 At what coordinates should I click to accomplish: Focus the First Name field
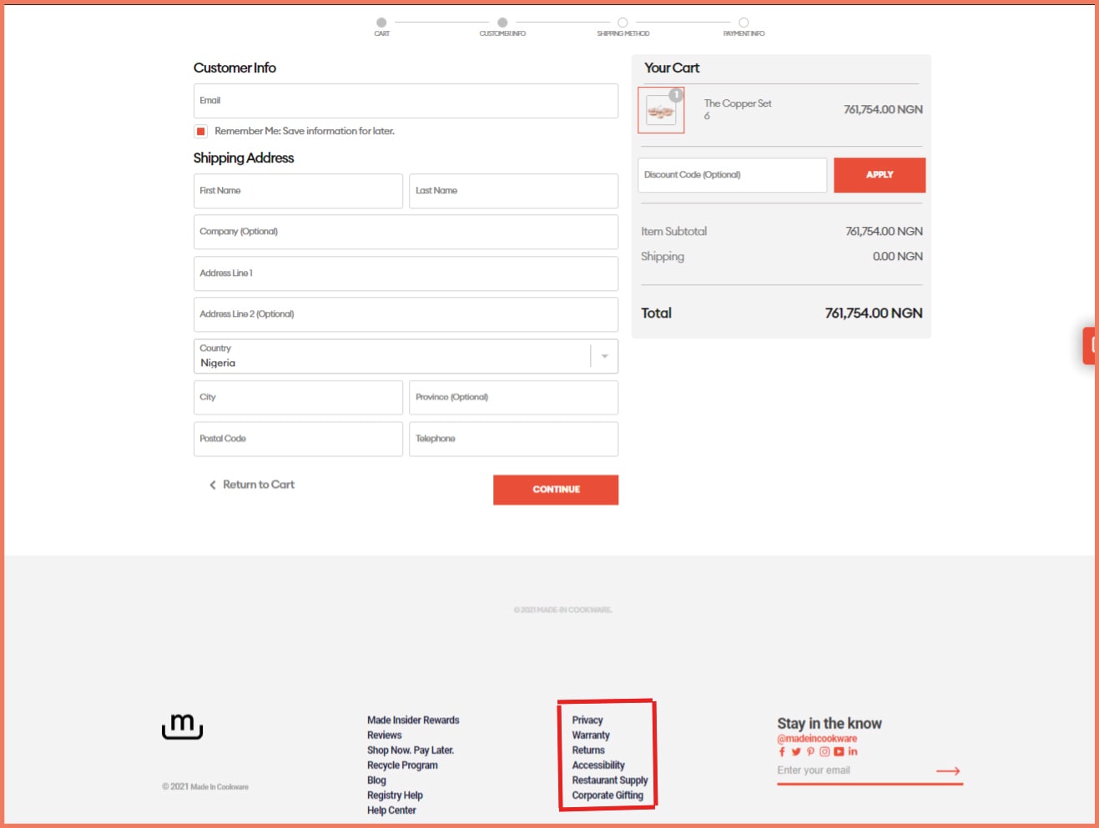[298, 191]
